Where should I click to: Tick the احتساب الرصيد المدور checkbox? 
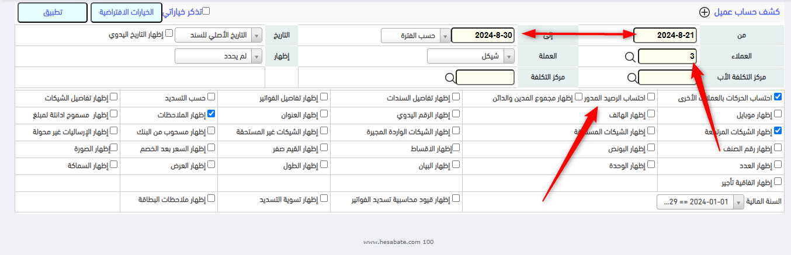pyautogui.click(x=651, y=97)
